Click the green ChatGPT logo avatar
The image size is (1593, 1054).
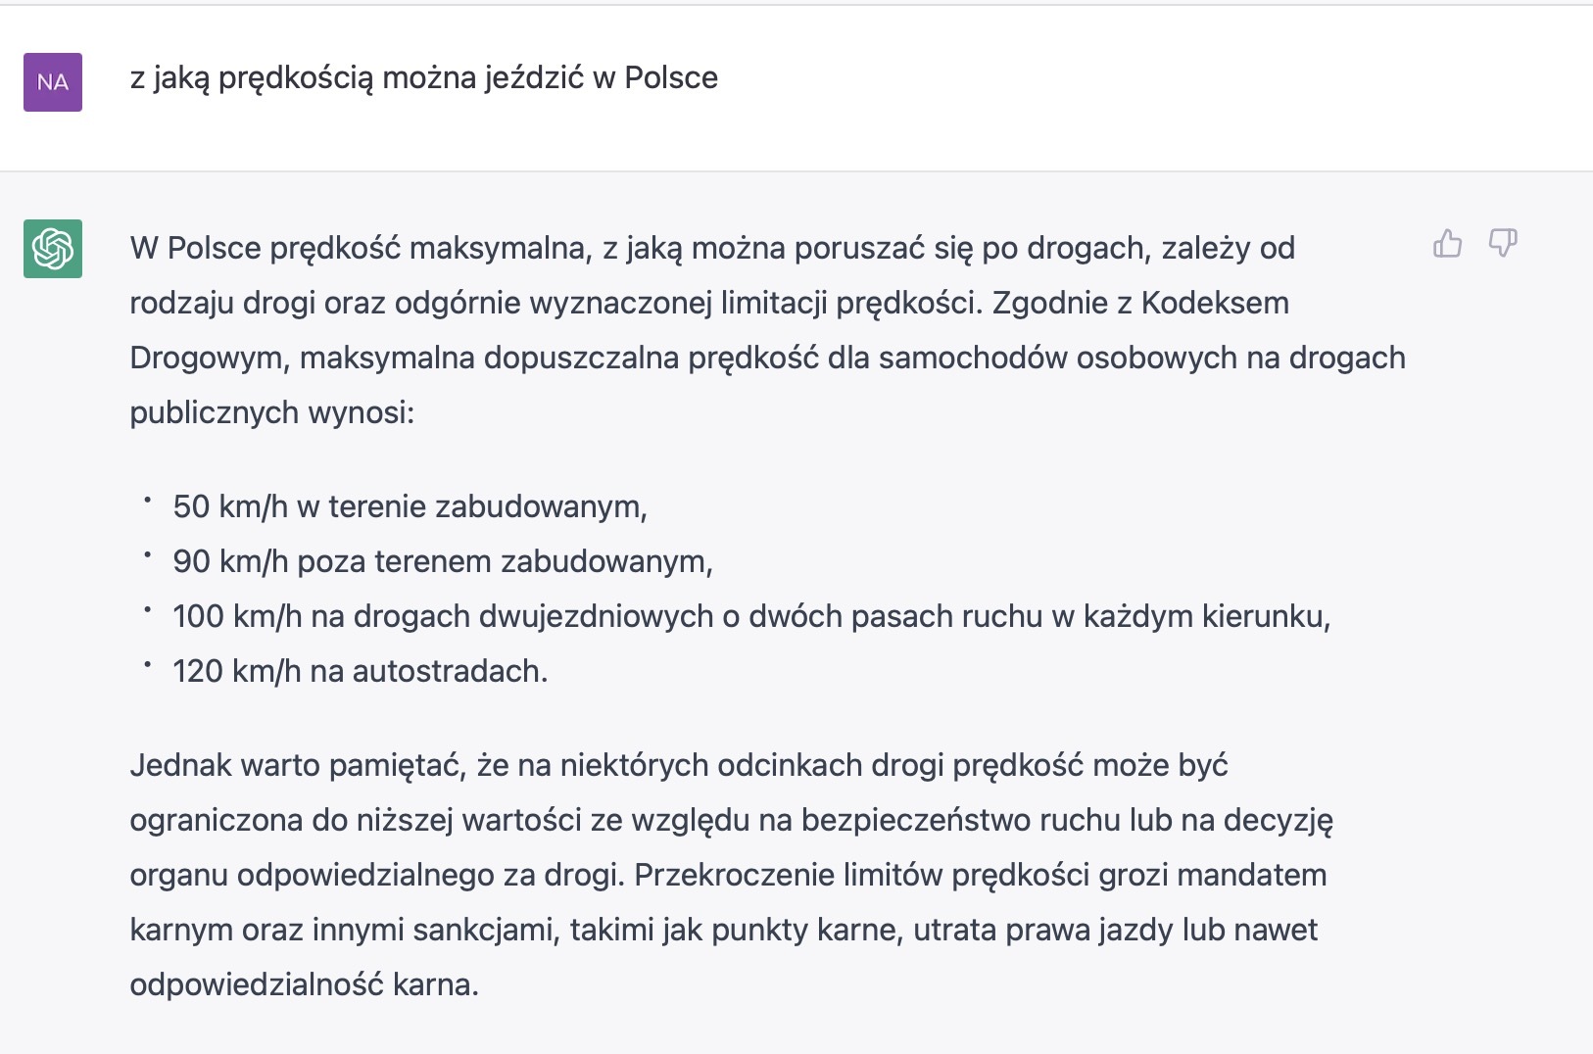[x=53, y=249]
